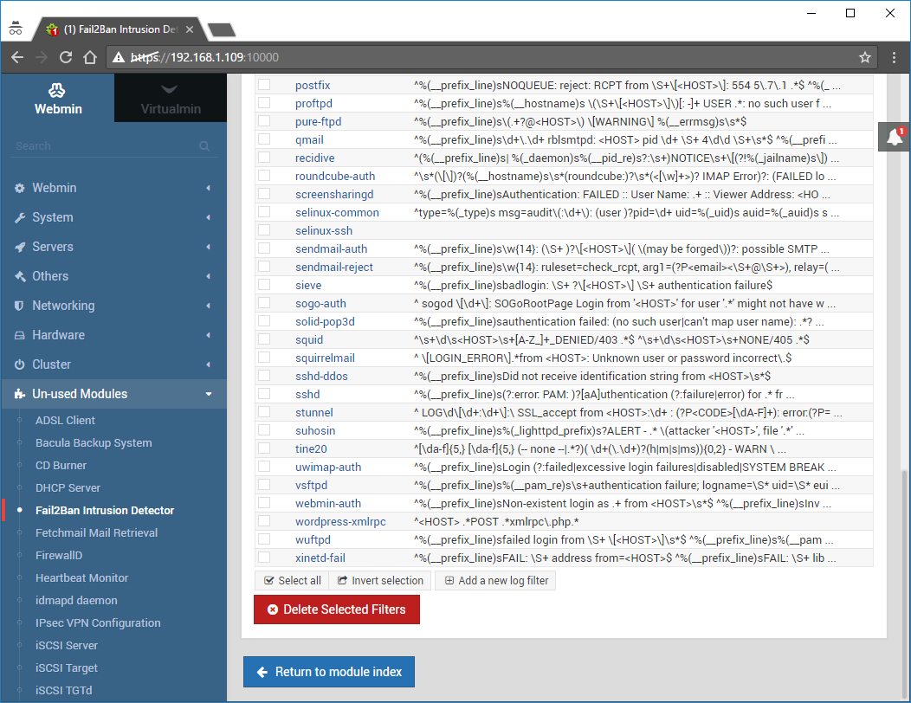Tick the squid filter checkbox
Image resolution: width=911 pixels, height=703 pixels.
(264, 339)
